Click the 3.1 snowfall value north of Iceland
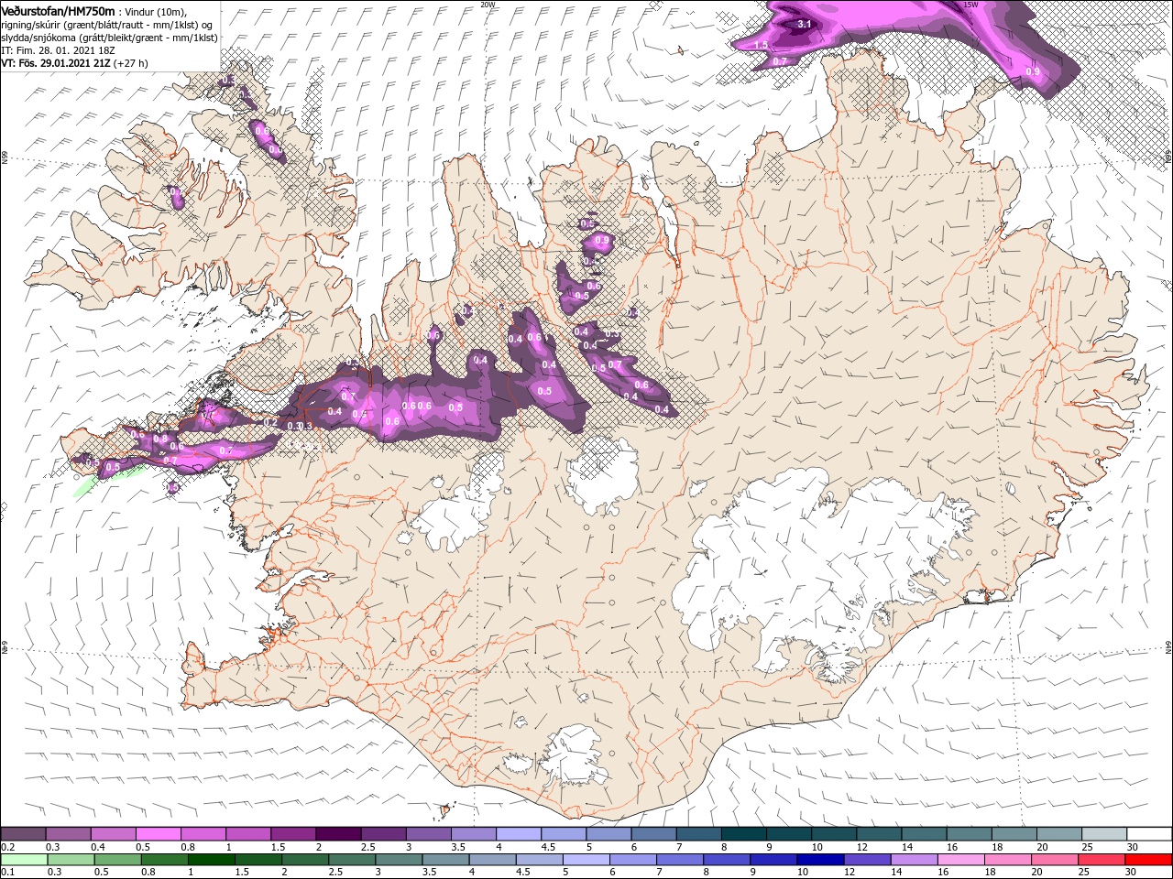Image resolution: width=1173 pixels, height=879 pixels. (x=806, y=24)
